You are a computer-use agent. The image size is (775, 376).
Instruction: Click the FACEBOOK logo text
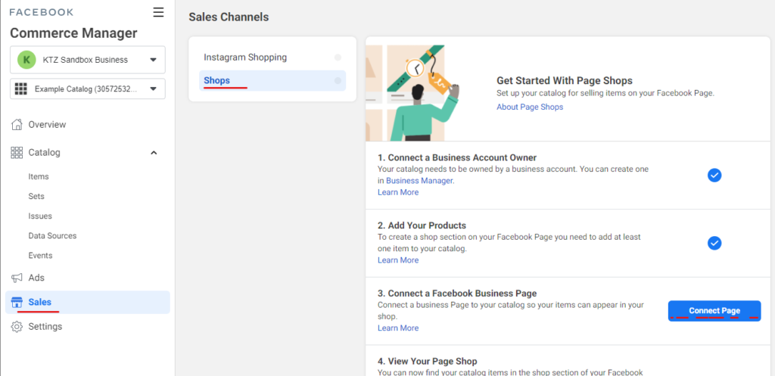(x=42, y=12)
